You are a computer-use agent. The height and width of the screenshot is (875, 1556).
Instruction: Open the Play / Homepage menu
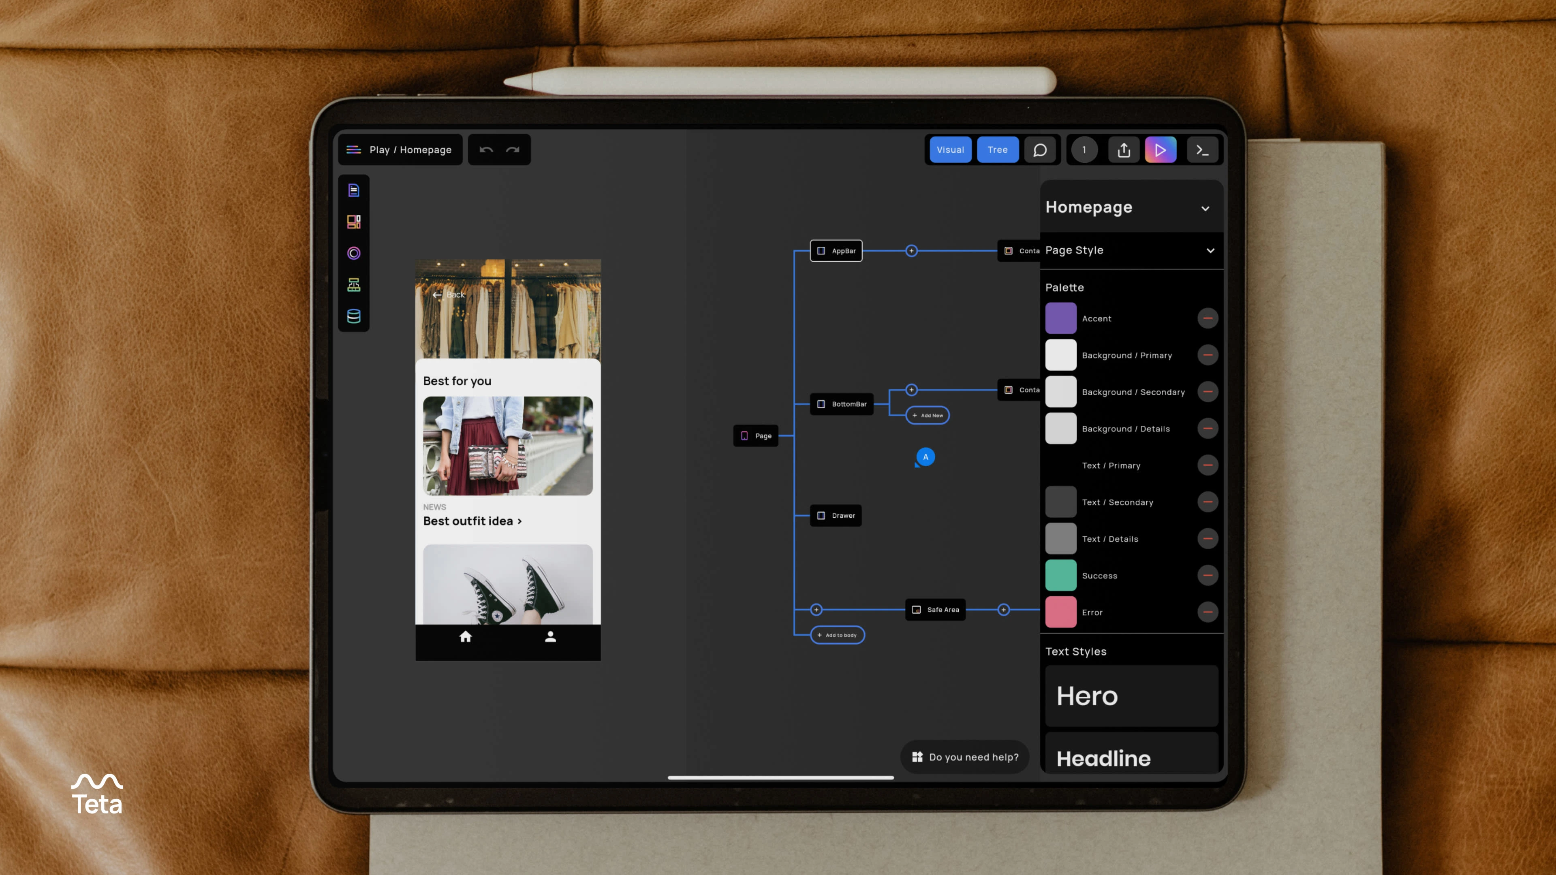(x=400, y=150)
